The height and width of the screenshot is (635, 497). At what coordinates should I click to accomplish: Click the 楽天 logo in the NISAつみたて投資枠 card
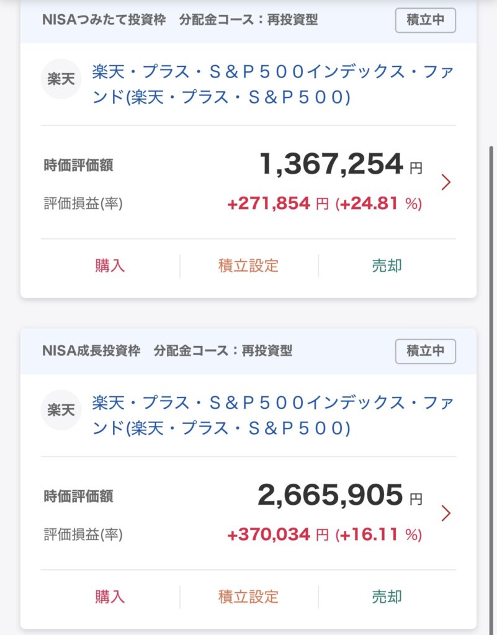tap(61, 79)
